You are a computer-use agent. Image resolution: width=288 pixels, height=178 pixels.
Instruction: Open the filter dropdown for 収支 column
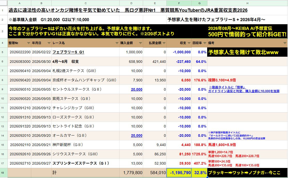coord(189,43)
